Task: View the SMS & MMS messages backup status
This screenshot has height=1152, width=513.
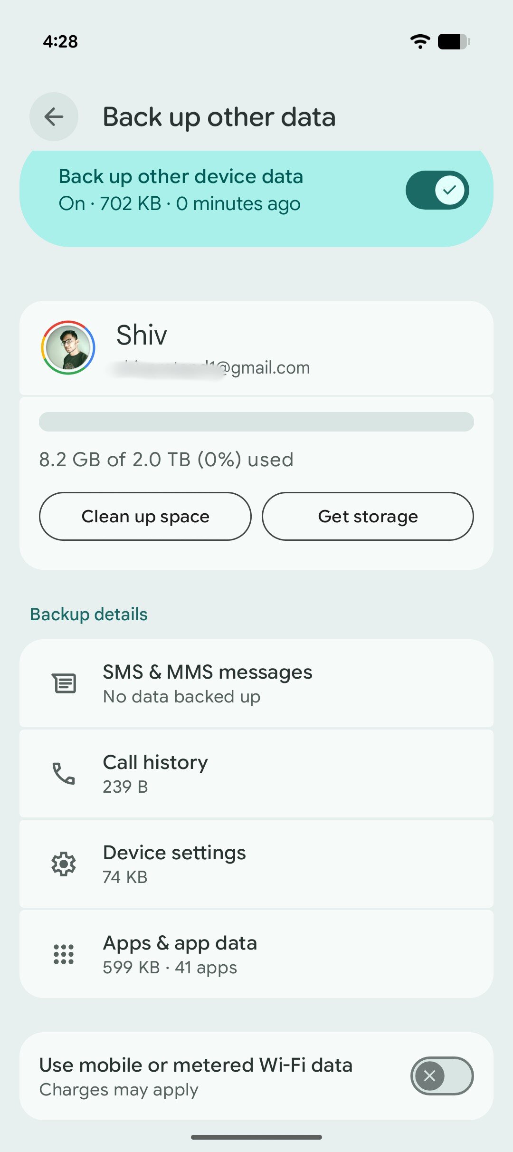Action: pyautogui.click(x=256, y=683)
